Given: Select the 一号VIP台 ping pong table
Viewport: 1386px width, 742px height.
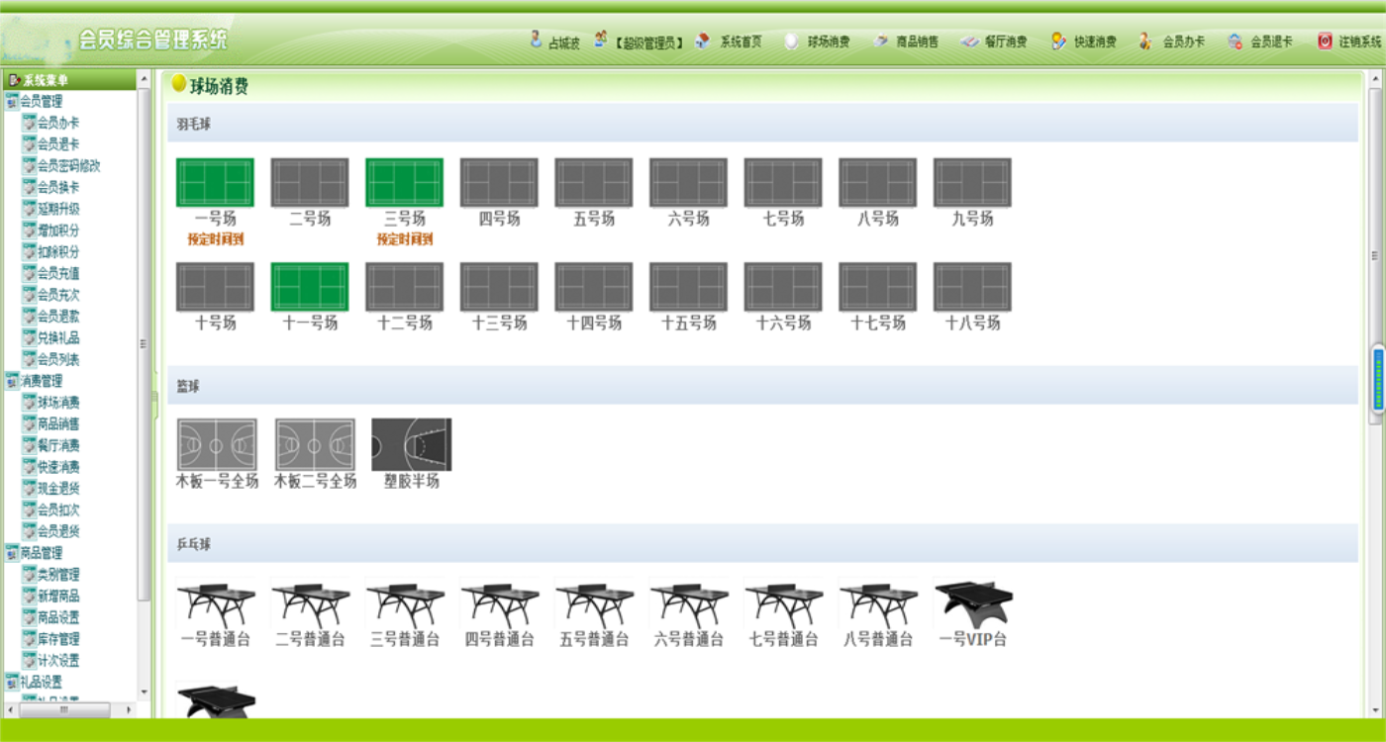Looking at the screenshot, I should tap(973, 604).
